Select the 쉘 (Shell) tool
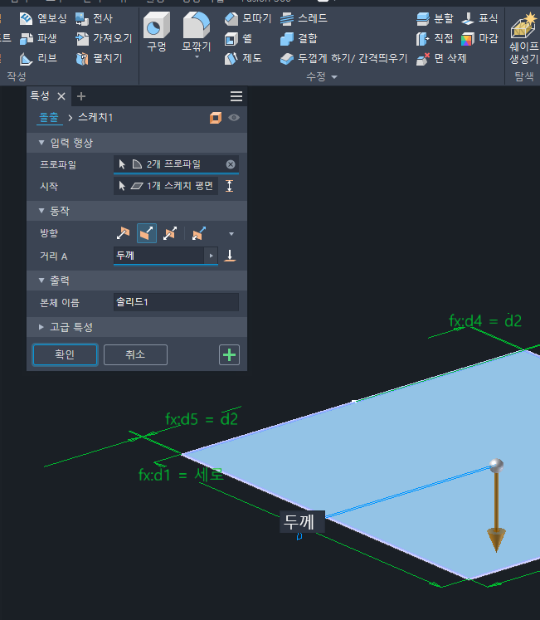 tap(238, 38)
